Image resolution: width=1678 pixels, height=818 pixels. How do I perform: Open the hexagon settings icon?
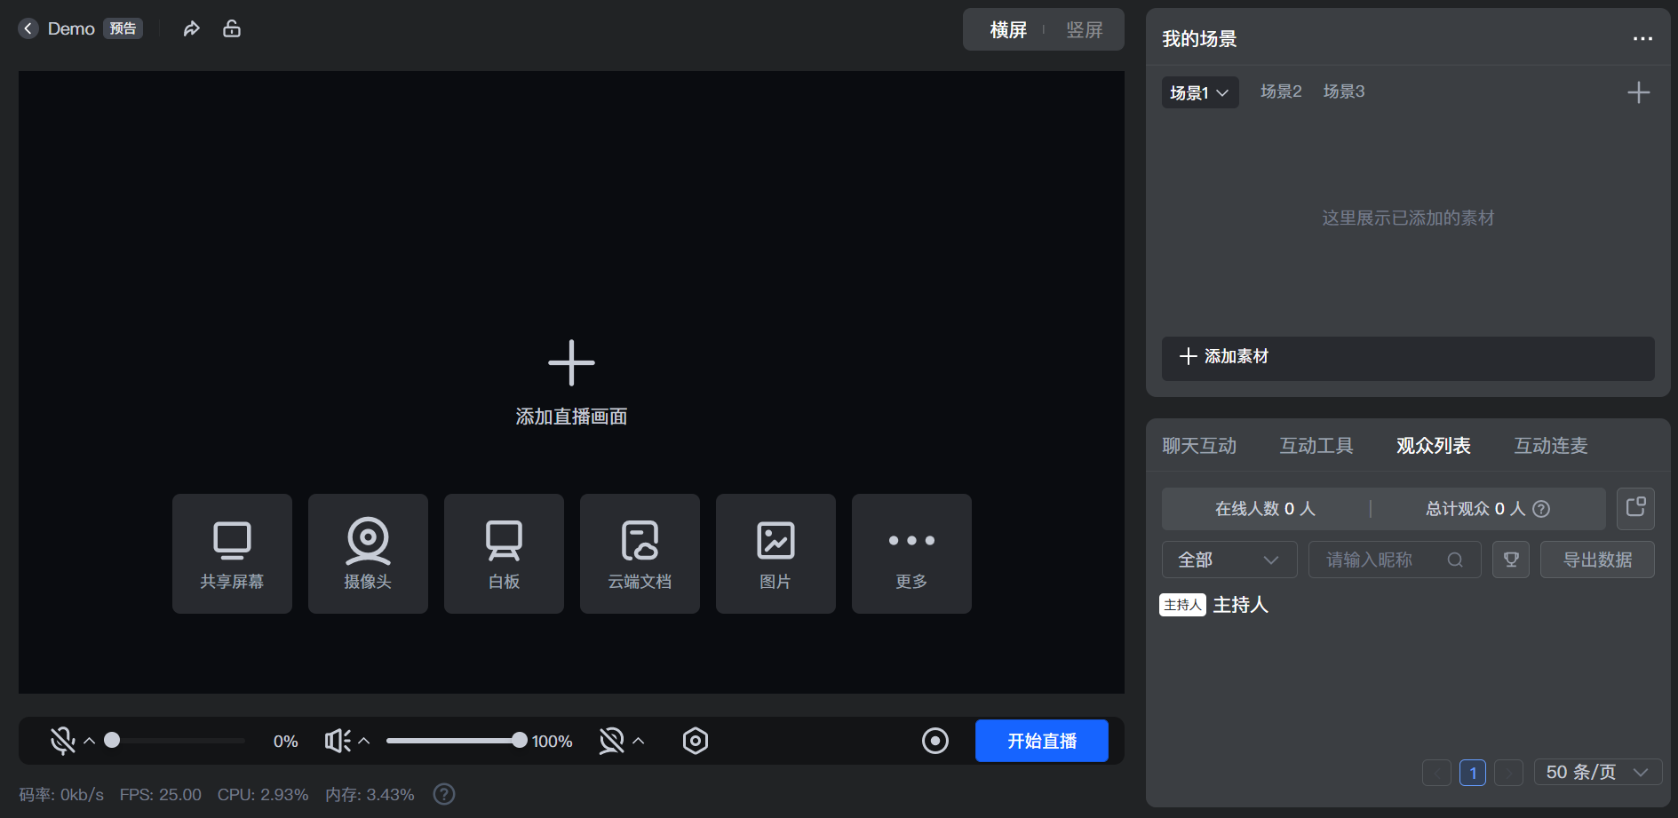click(696, 741)
